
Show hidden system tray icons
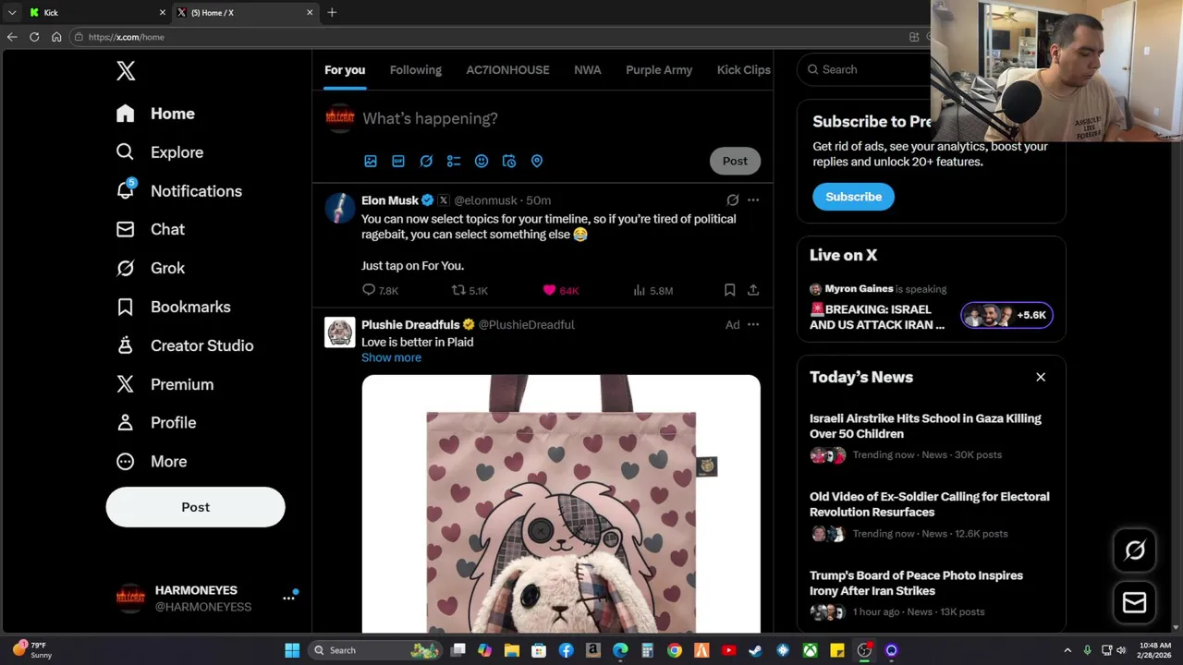coord(1067,650)
